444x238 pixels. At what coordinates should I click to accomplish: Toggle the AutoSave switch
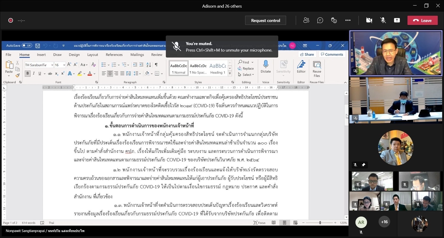click(27, 46)
